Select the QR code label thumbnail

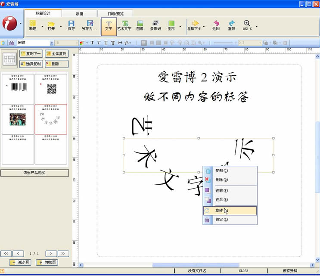pyautogui.click(x=51, y=89)
